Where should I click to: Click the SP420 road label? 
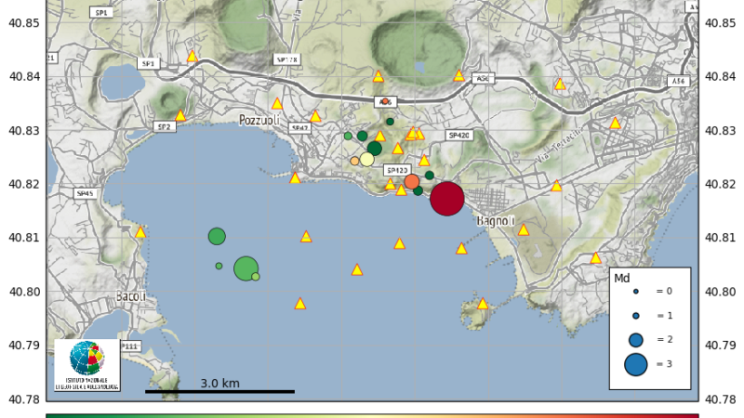458,136
